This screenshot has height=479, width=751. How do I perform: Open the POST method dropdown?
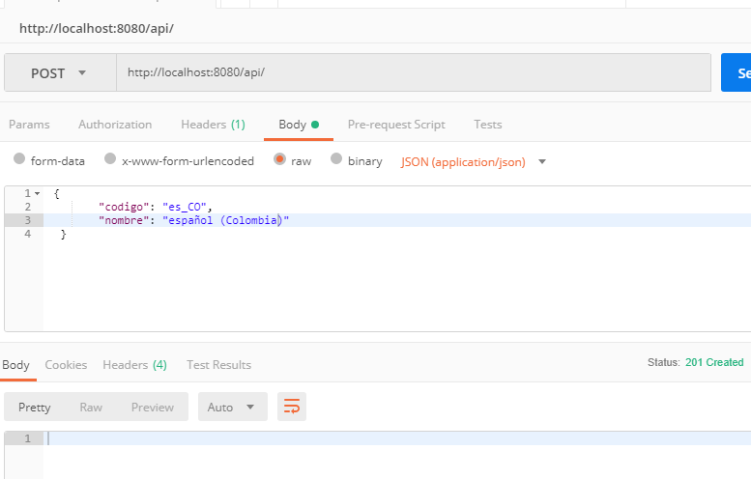pos(60,72)
